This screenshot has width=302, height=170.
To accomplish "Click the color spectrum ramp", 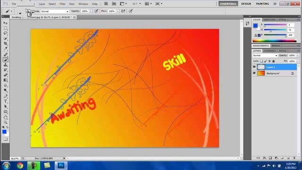I will tap(275, 41).
